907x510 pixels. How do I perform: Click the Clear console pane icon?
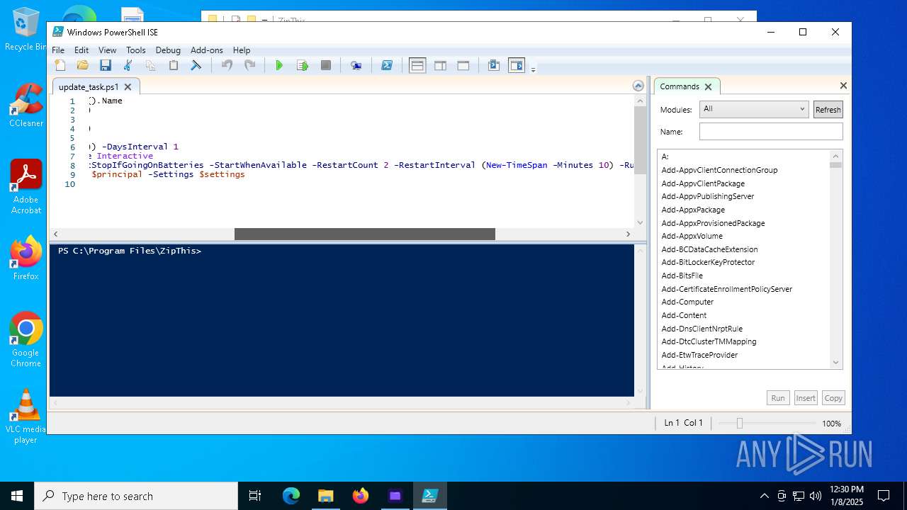click(196, 65)
